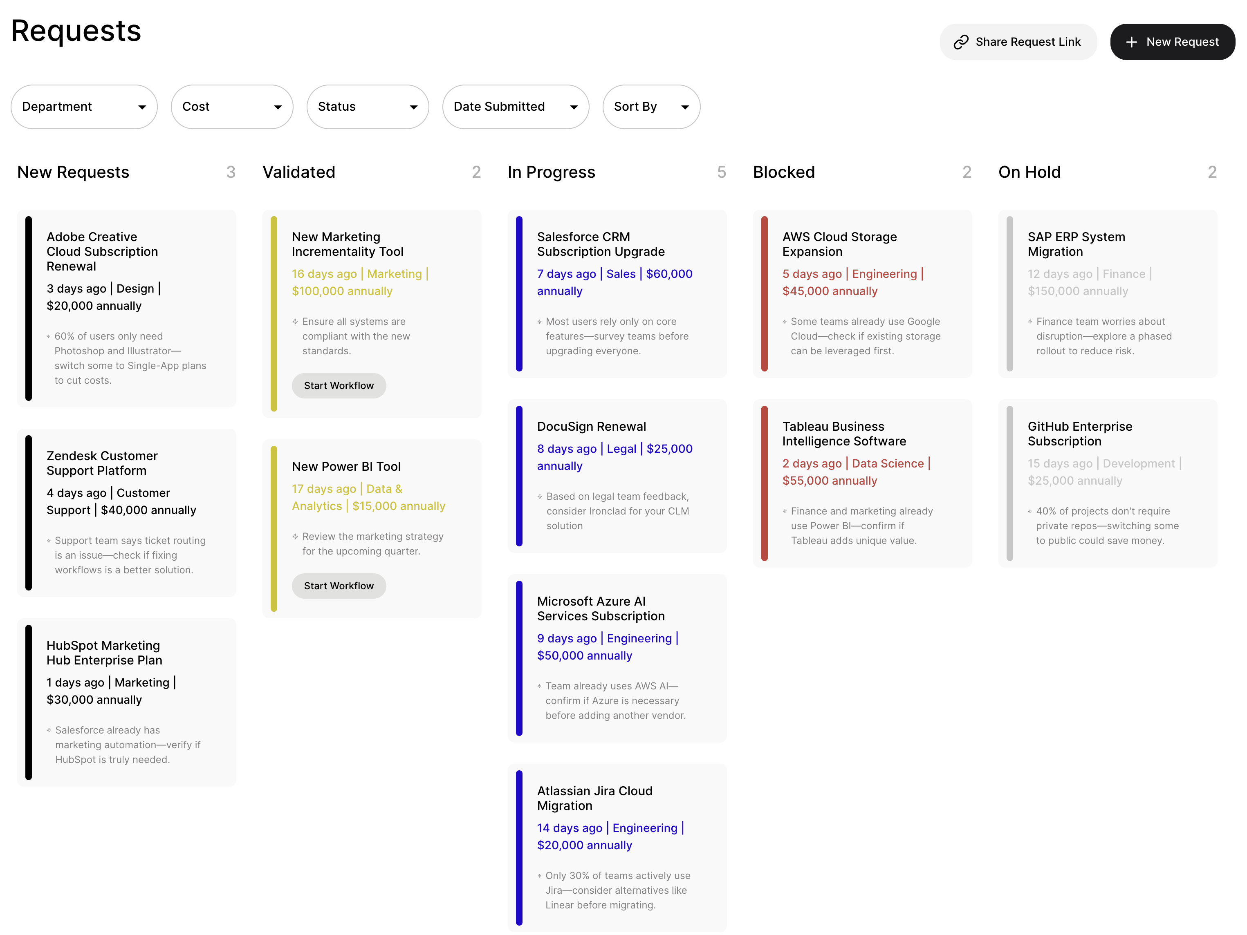Open the New Power BI Tool title
The width and height of the screenshot is (1247, 935).
coord(346,467)
